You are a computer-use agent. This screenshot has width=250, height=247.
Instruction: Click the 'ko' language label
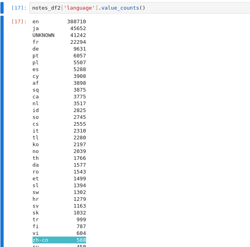point(35,145)
